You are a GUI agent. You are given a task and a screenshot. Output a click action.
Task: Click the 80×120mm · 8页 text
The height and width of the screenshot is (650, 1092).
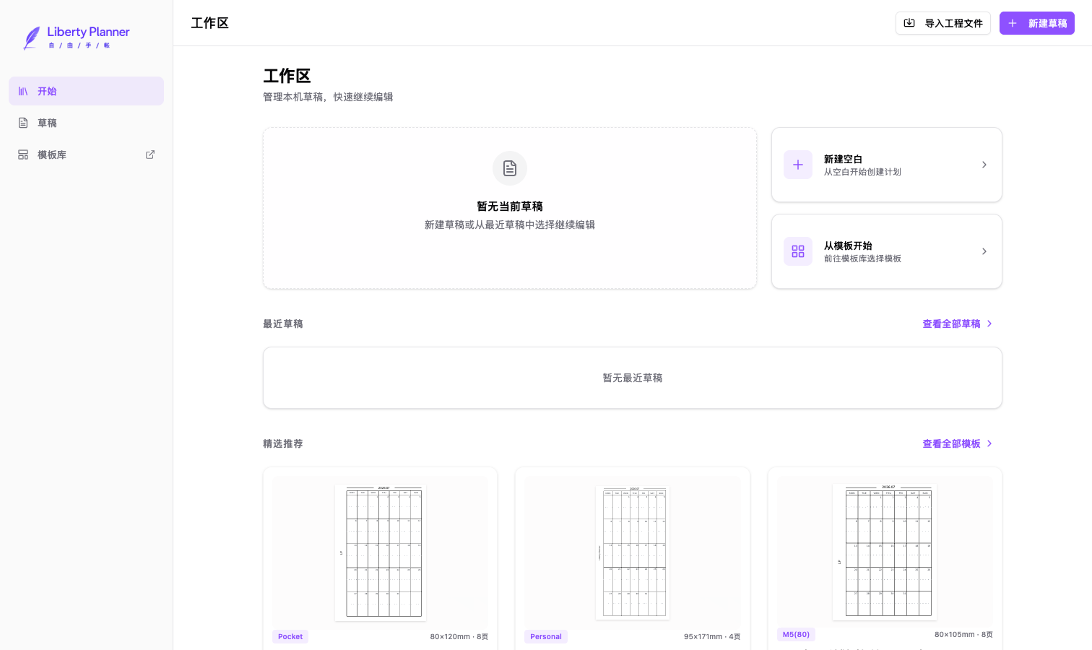tap(459, 636)
